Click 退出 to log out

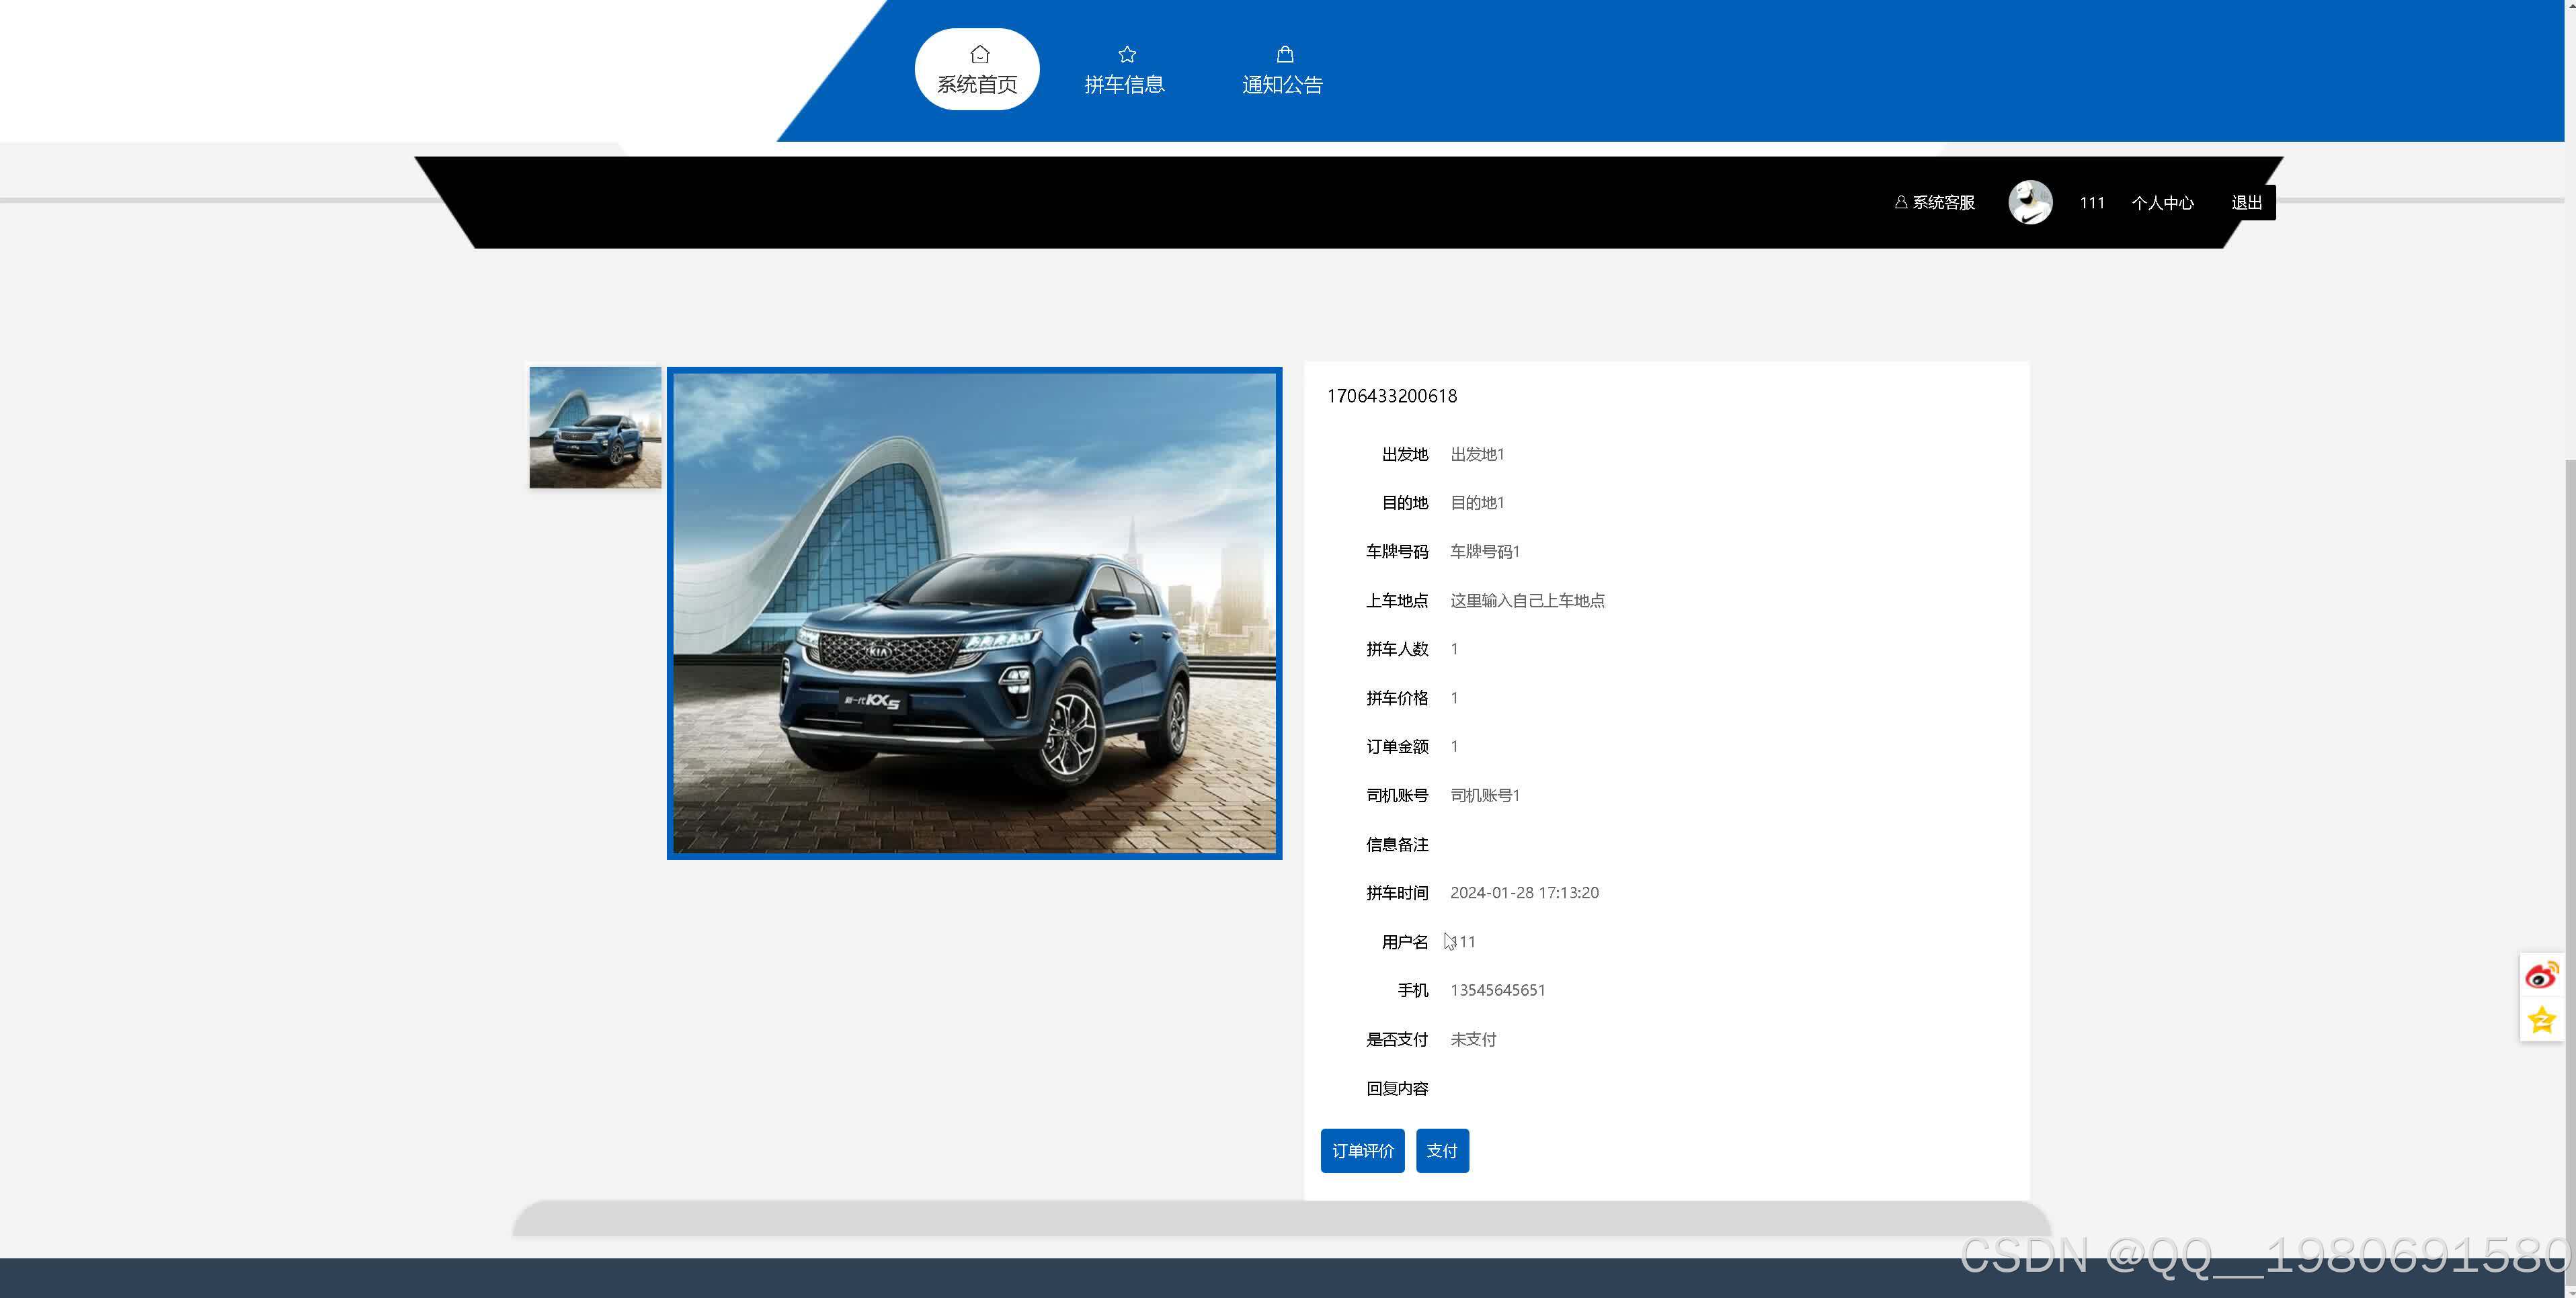(2246, 203)
